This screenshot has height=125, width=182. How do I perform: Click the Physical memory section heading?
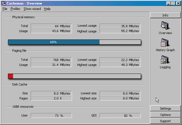[23, 17]
